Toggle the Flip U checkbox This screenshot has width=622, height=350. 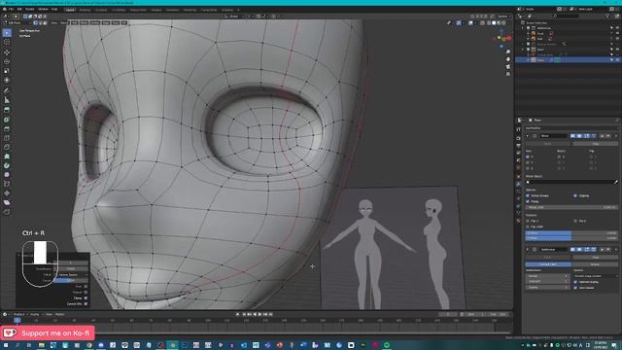click(x=528, y=221)
